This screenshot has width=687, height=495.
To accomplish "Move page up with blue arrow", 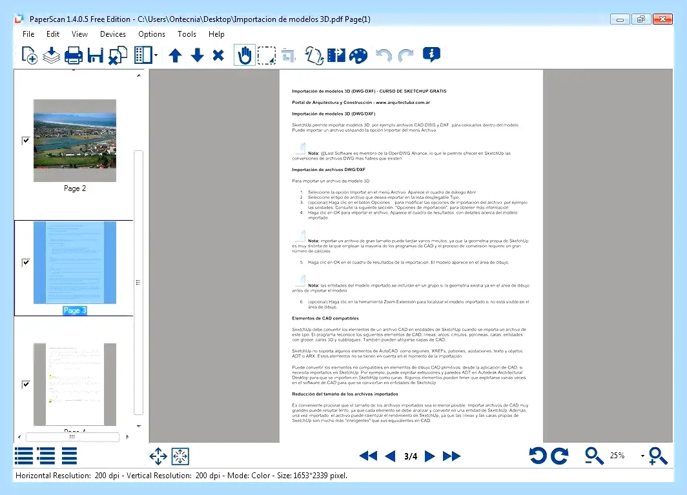I will point(175,56).
